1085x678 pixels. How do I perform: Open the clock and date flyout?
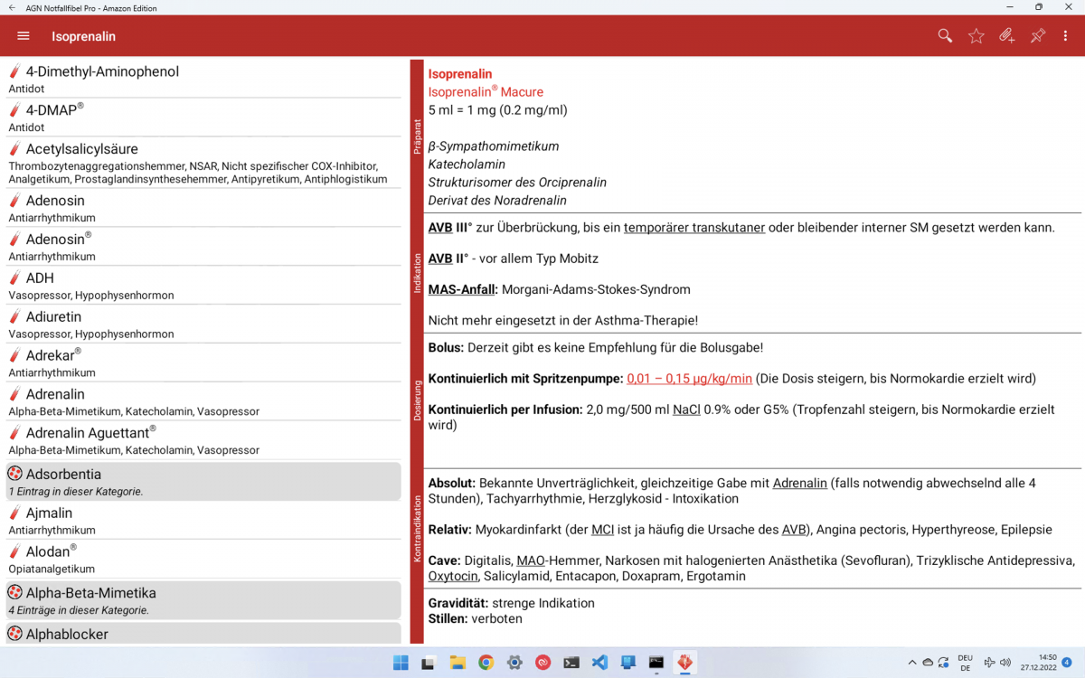tap(1041, 663)
